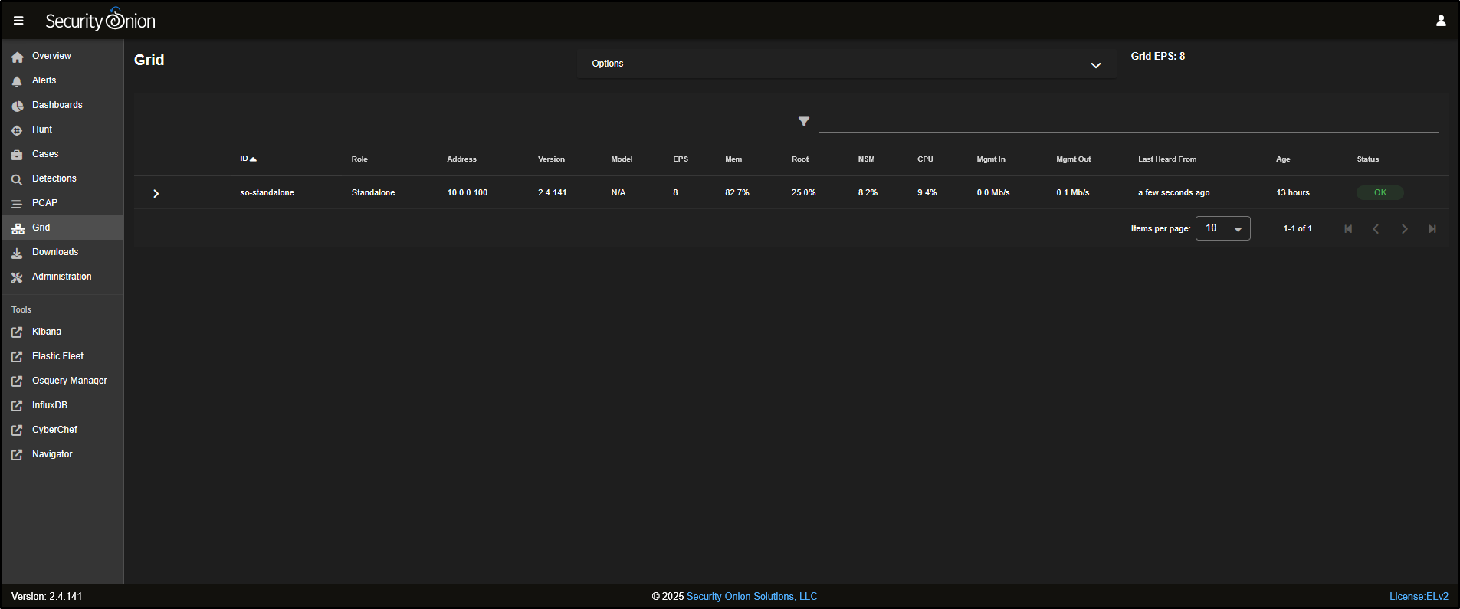
Task: Open the Hunt crosshair icon
Action: (17, 130)
